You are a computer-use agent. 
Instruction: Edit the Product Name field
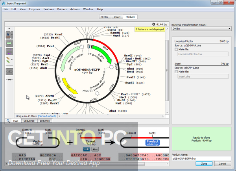click(x=201, y=158)
